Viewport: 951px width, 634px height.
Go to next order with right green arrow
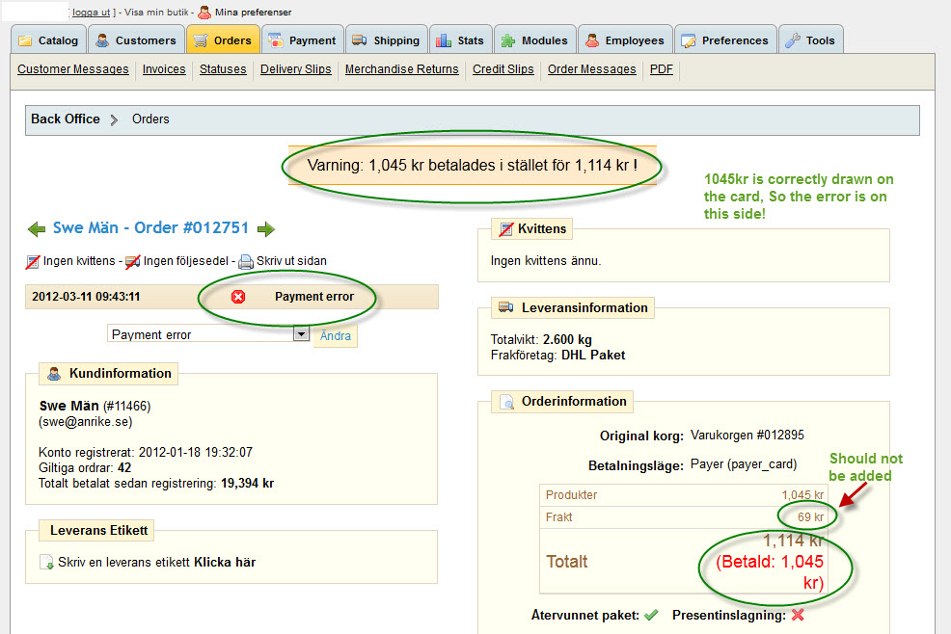coord(265,229)
